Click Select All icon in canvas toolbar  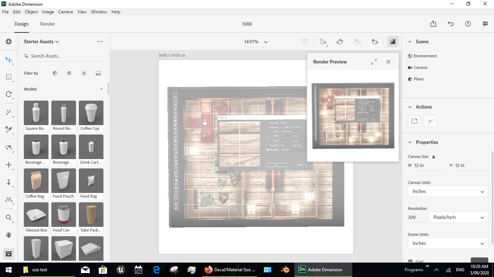click(305, 42)
